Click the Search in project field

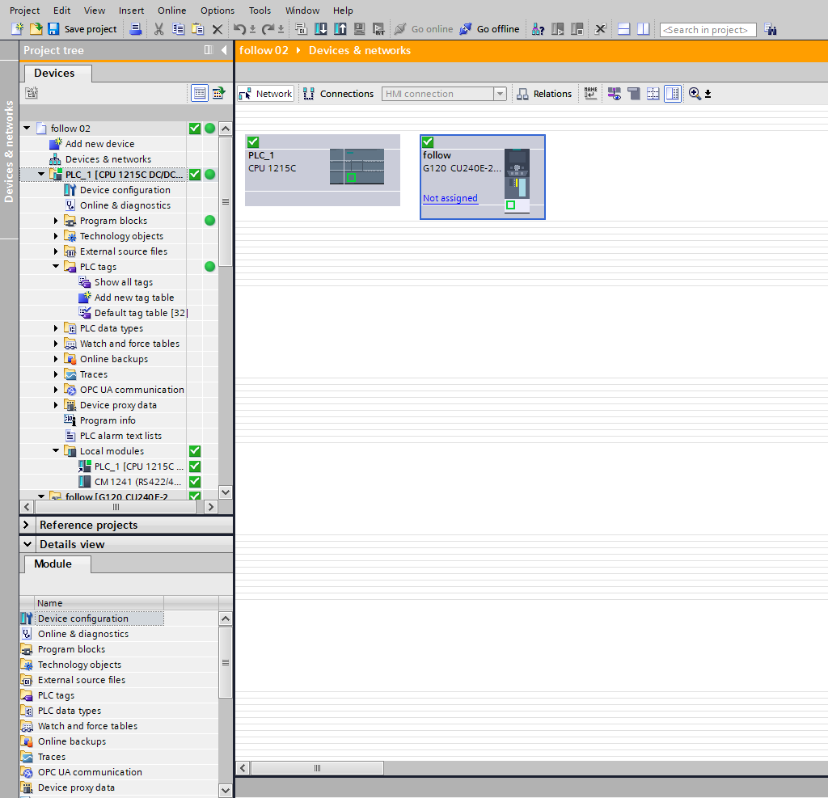(708, 30)
